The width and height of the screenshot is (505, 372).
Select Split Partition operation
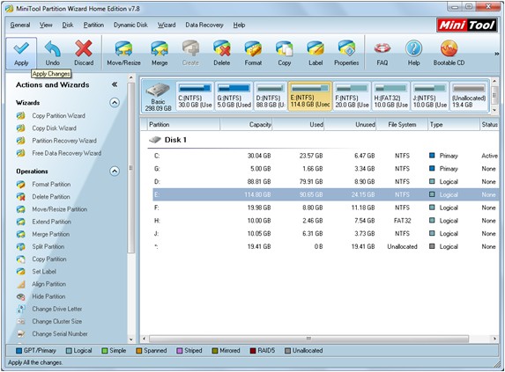pyautogui.click(x=48, y=246)
